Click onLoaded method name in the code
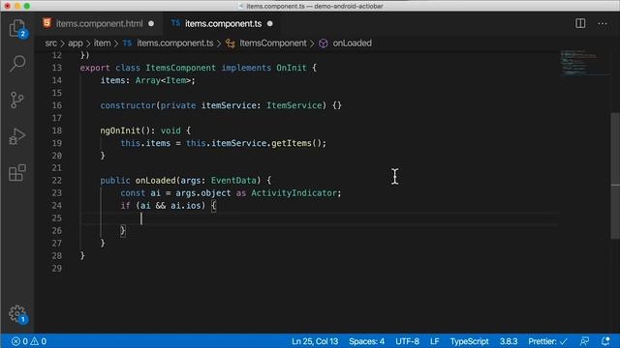Viewport: 620px width, 348px height. pos(155,181)
